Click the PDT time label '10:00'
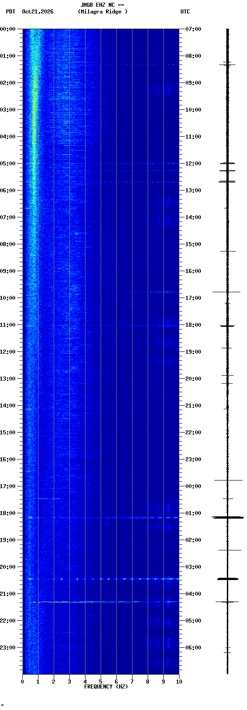Screen dimensions: 247x710 tap(8, 298)
